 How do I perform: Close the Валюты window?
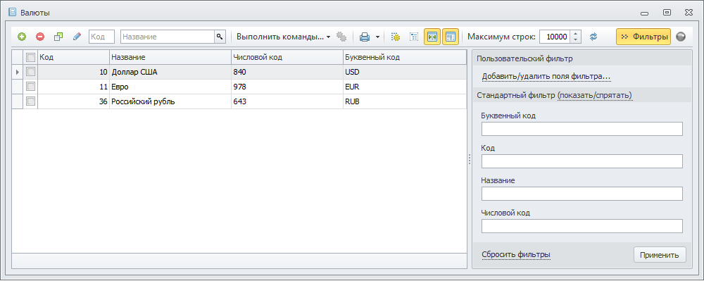point(689,13)
